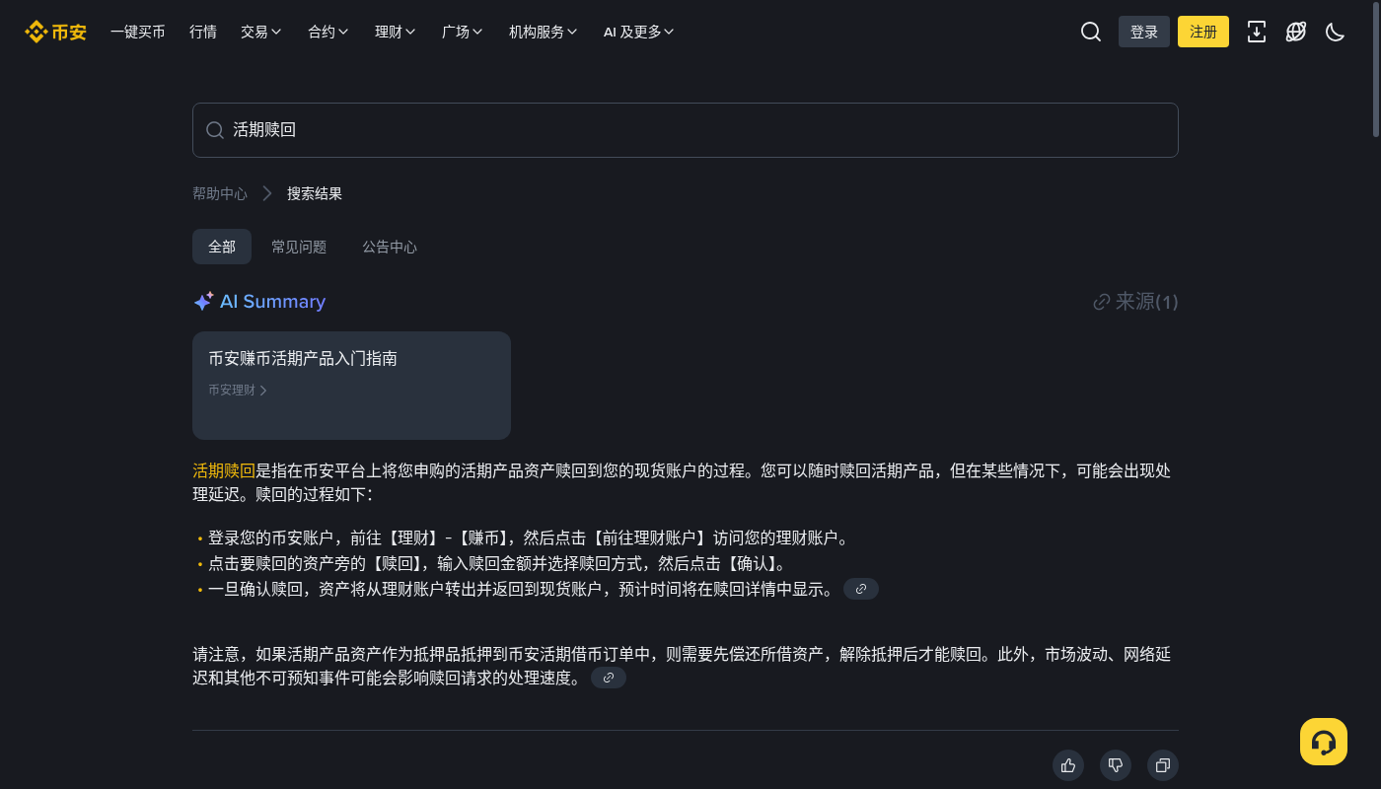Viewport: 1381px width, 789px height.
Task: Switch to the 常见问题 tab
Action: tap(299, 247)
